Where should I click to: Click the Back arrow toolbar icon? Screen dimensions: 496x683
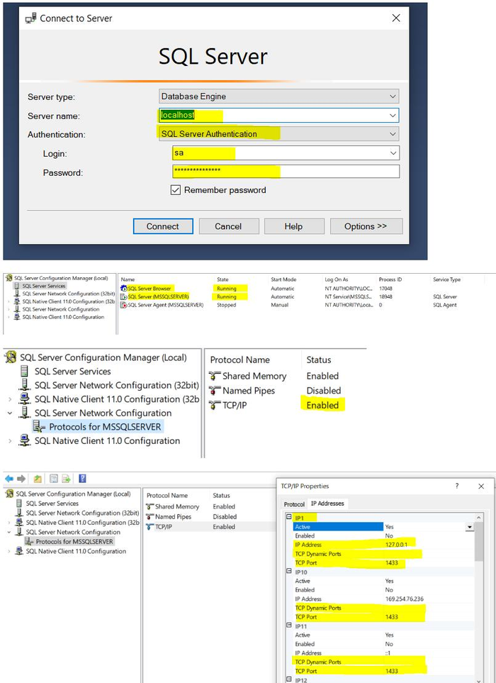[9, 479]
